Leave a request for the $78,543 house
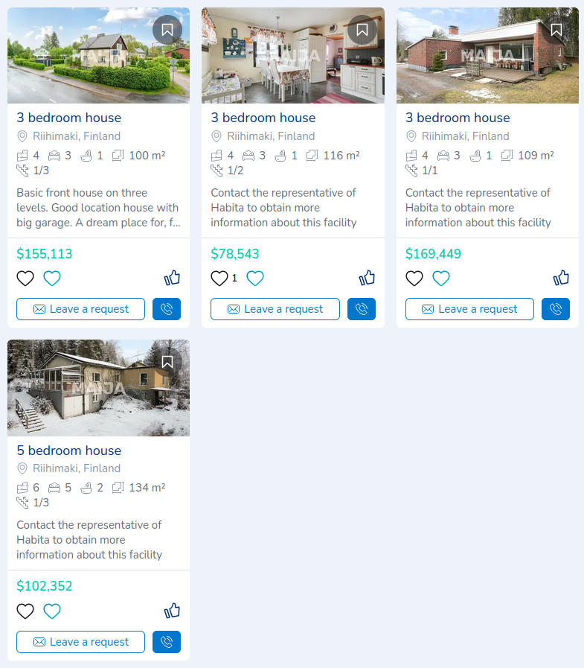Viewport: 584px width, 668px height. 275,309
